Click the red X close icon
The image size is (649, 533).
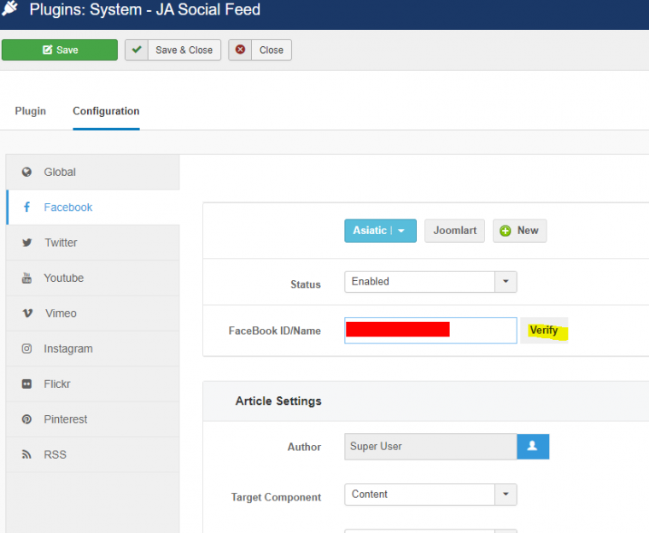240,50
